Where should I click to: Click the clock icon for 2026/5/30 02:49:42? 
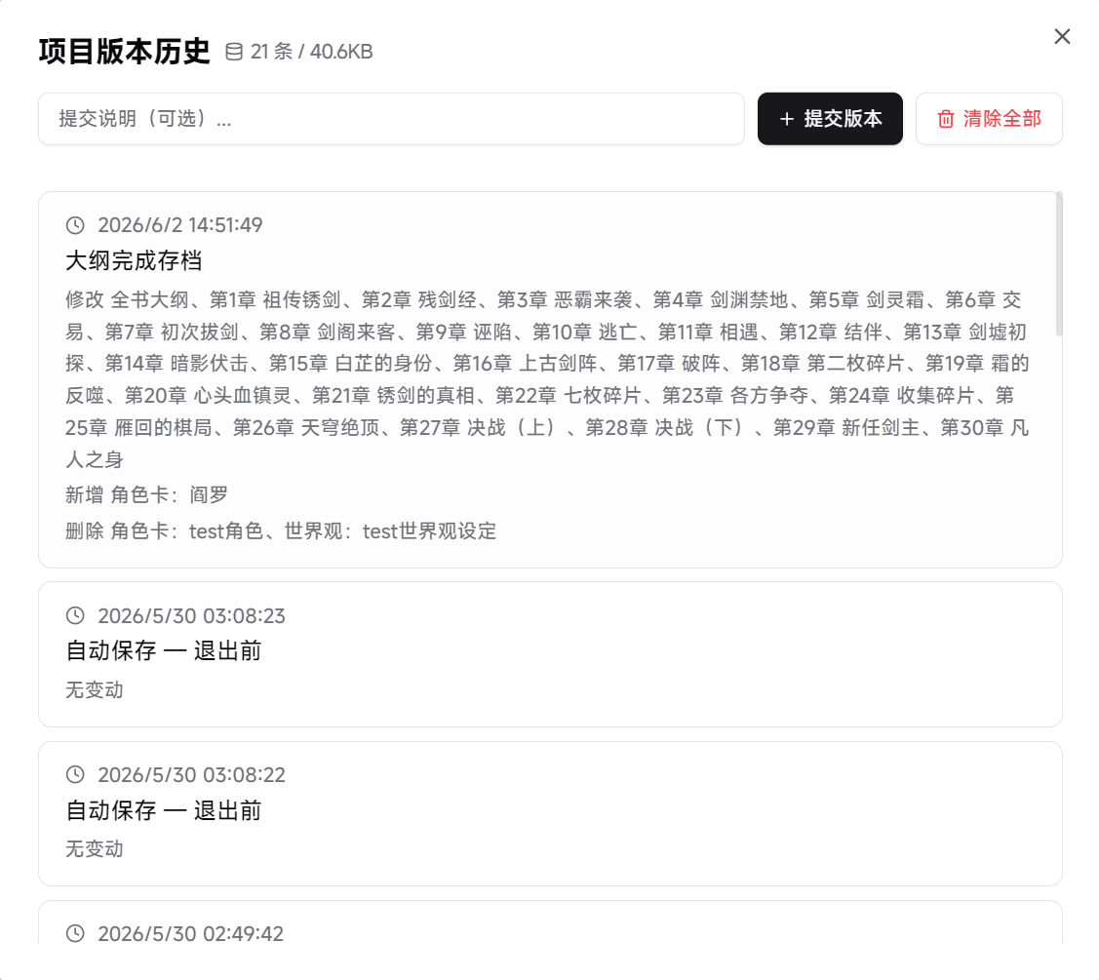[75, 934]
